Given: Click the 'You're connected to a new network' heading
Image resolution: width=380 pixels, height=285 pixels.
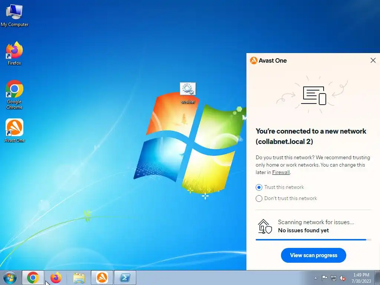Looking at the screenshot, I should (x=311, y=136).
